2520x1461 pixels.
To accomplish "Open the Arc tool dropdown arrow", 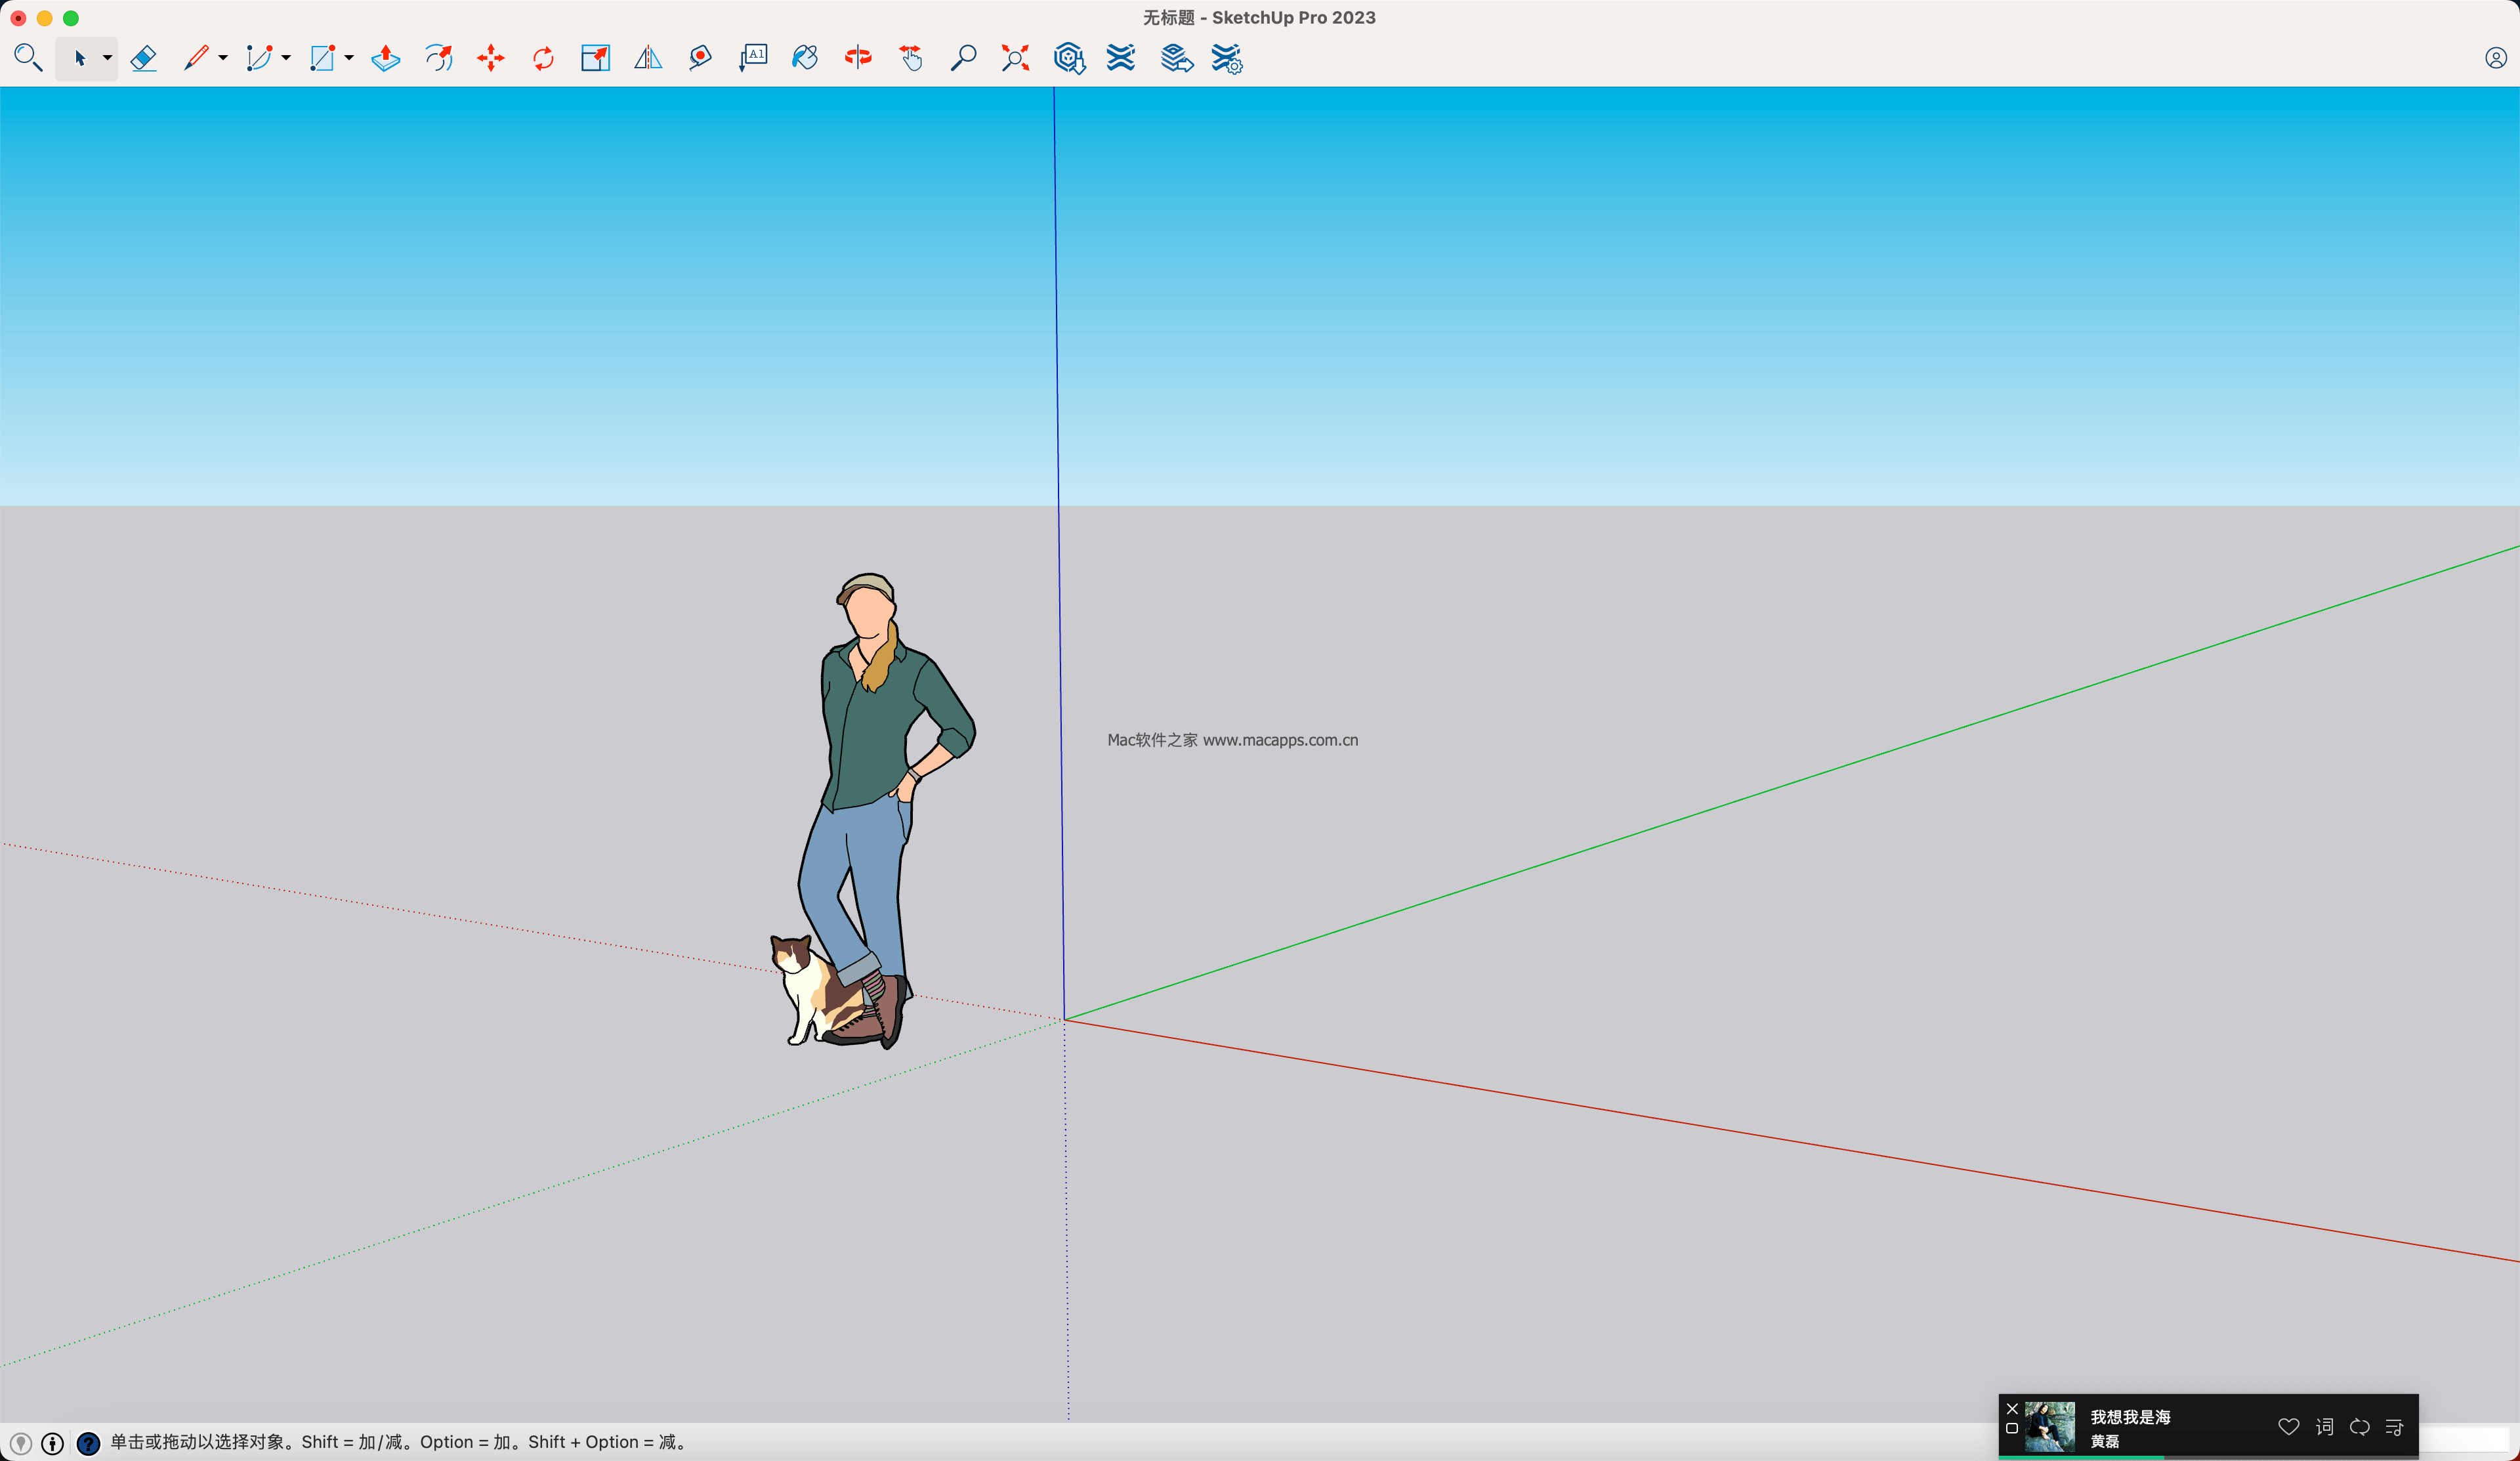I will tap(286, 58).
